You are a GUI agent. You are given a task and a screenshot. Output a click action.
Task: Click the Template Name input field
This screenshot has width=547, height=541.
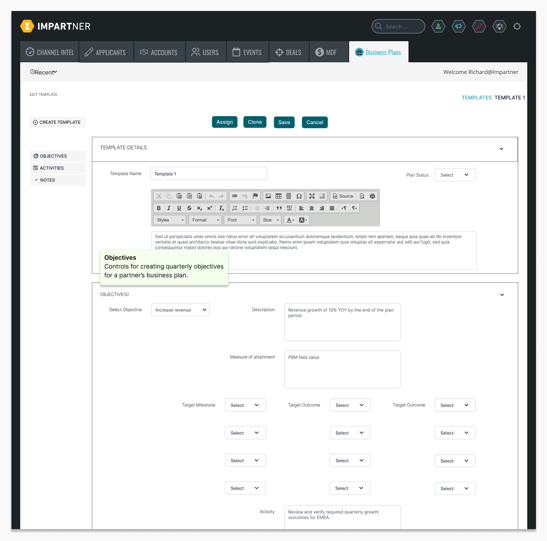pyautogui.click(x=209, y=174)
